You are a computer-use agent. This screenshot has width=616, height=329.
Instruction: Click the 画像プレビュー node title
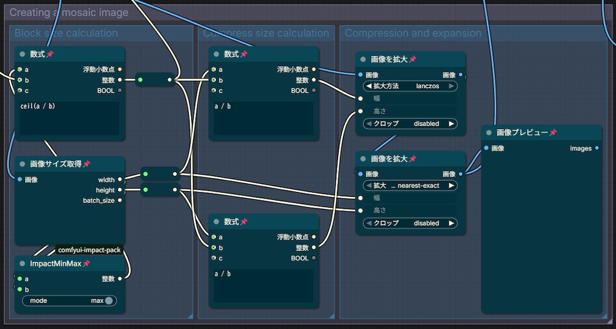click(522, 133)
